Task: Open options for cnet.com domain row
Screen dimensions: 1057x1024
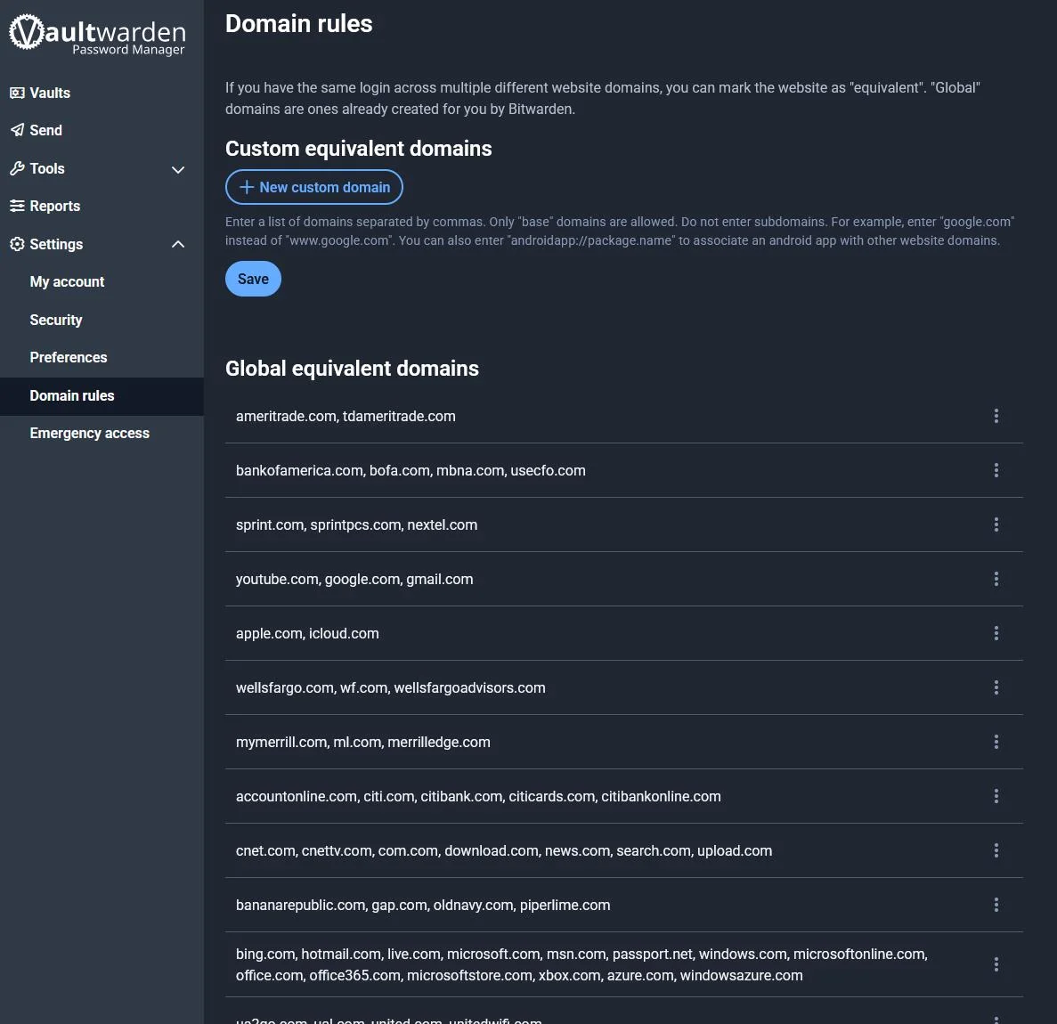Action: click(996, 850)
